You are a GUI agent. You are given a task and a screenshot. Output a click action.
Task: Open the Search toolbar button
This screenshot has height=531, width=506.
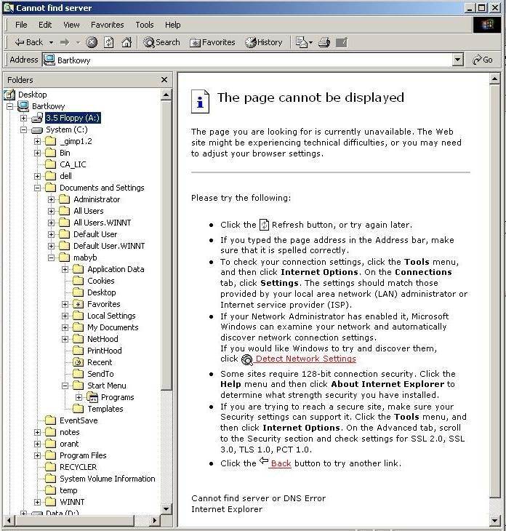[x=161, y=42]
